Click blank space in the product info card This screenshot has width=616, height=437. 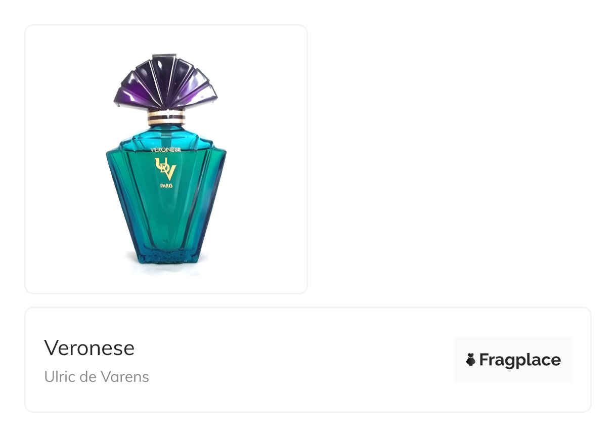(303, 360)
